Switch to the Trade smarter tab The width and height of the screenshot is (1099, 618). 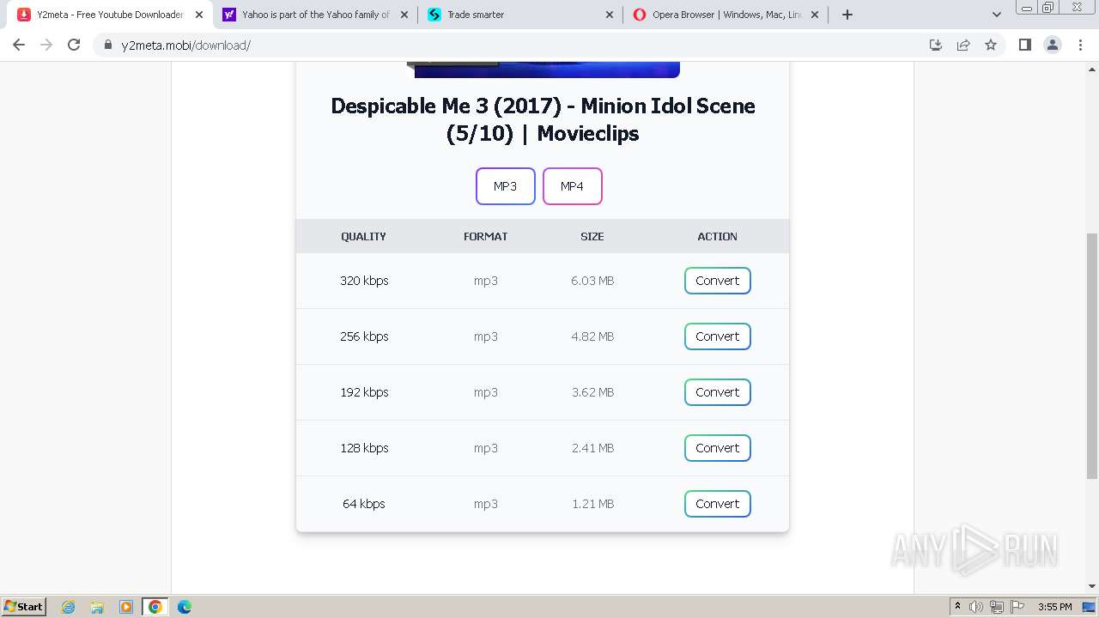(520, 15)
